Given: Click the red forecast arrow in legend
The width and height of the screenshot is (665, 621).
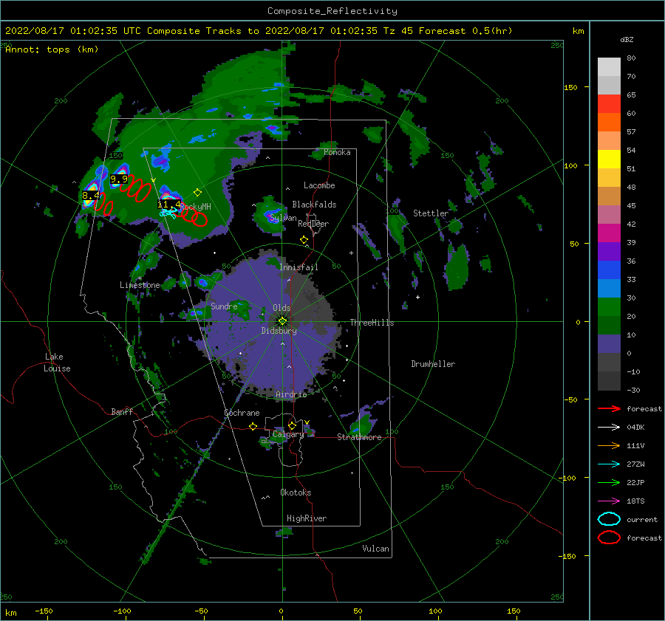Looking at the screenshot, I should coord(609,408).
